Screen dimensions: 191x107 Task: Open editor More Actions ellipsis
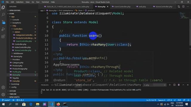pyautogui.click(x=188, y=7)
